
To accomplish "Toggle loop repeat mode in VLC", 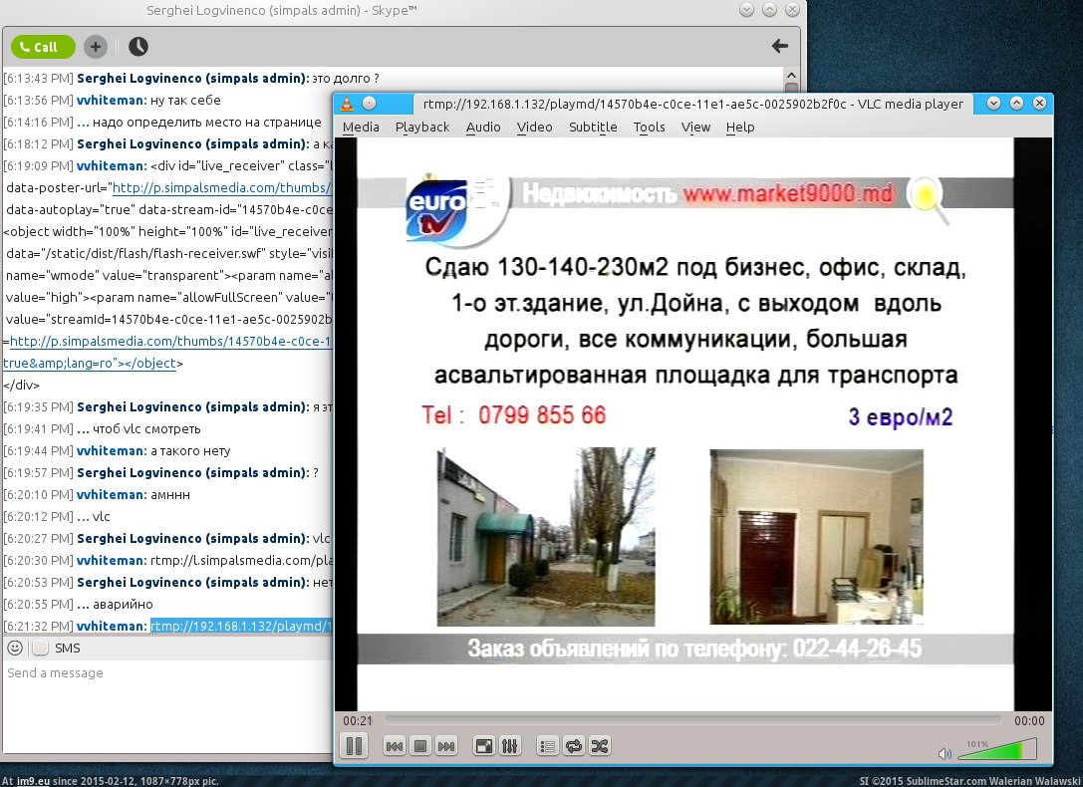I will [x=573, y=746].
